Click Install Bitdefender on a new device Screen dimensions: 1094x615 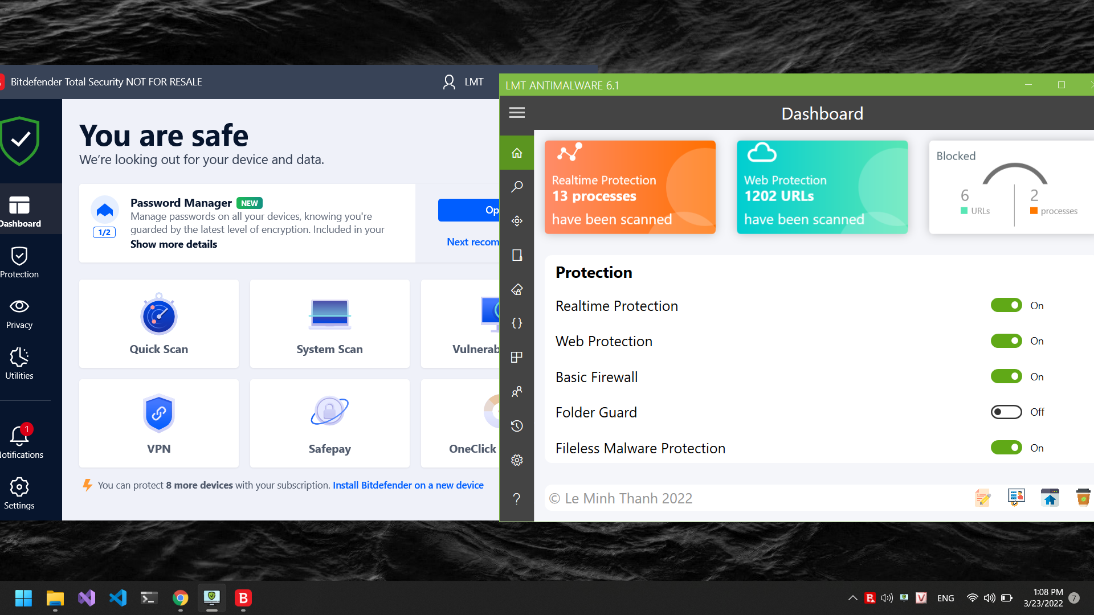408,485
